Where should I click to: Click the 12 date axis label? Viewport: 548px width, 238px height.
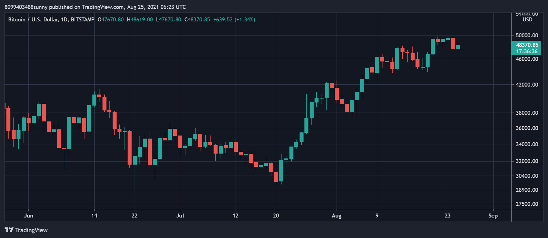pos(235,216)
